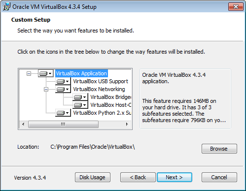Click the installer icon in title bar
This screenshot has height=191, width=246.
6,7
